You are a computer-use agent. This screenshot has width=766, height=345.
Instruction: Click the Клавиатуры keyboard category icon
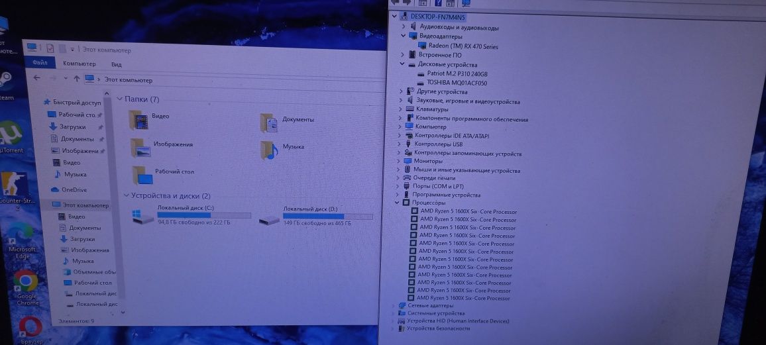pyautogui.click(x=410, y=109)
